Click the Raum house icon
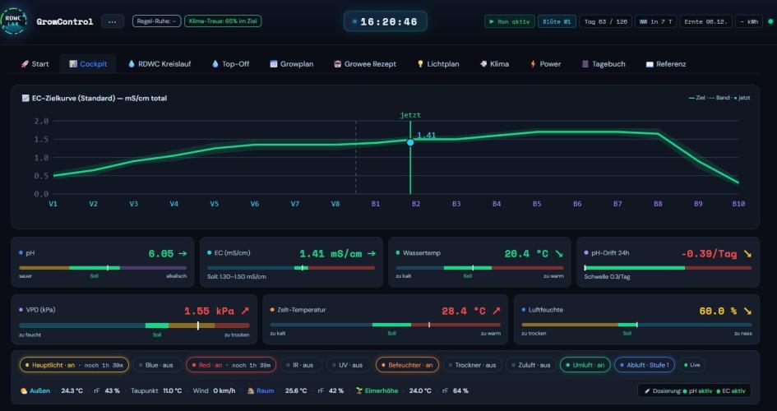This screenshot has width=777, height=411. 251,390
